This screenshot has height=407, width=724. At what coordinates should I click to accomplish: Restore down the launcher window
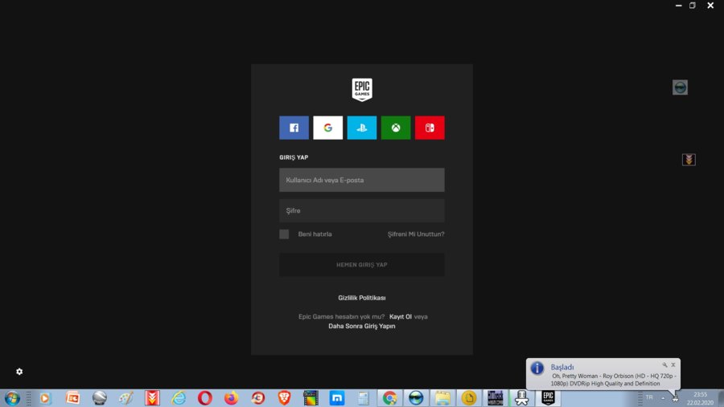(693, 6)
